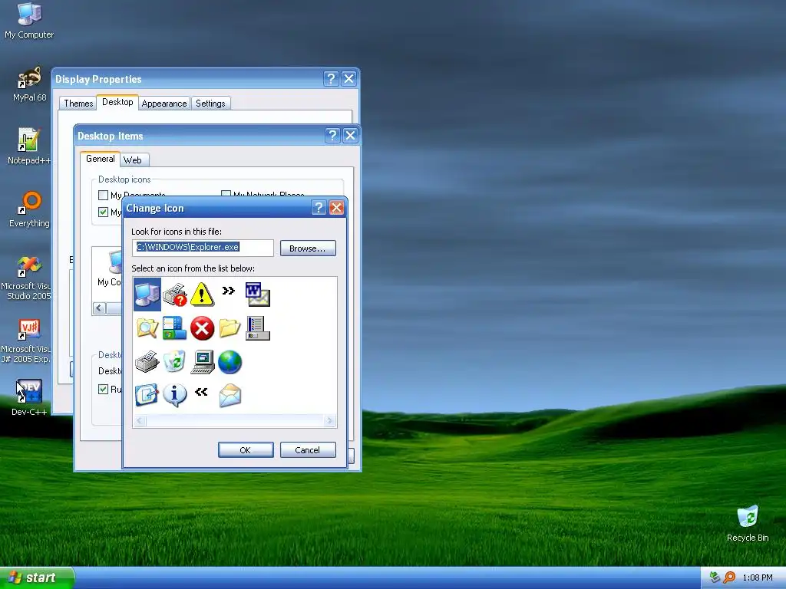Close the Change Icon dialog
The image size is (786, 589).
point(337,208)
